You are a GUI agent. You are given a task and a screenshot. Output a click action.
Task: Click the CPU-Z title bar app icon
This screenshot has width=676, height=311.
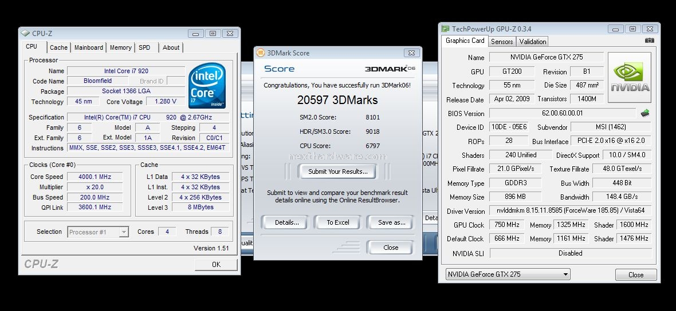pyautogui.click(x=26, y=33)
